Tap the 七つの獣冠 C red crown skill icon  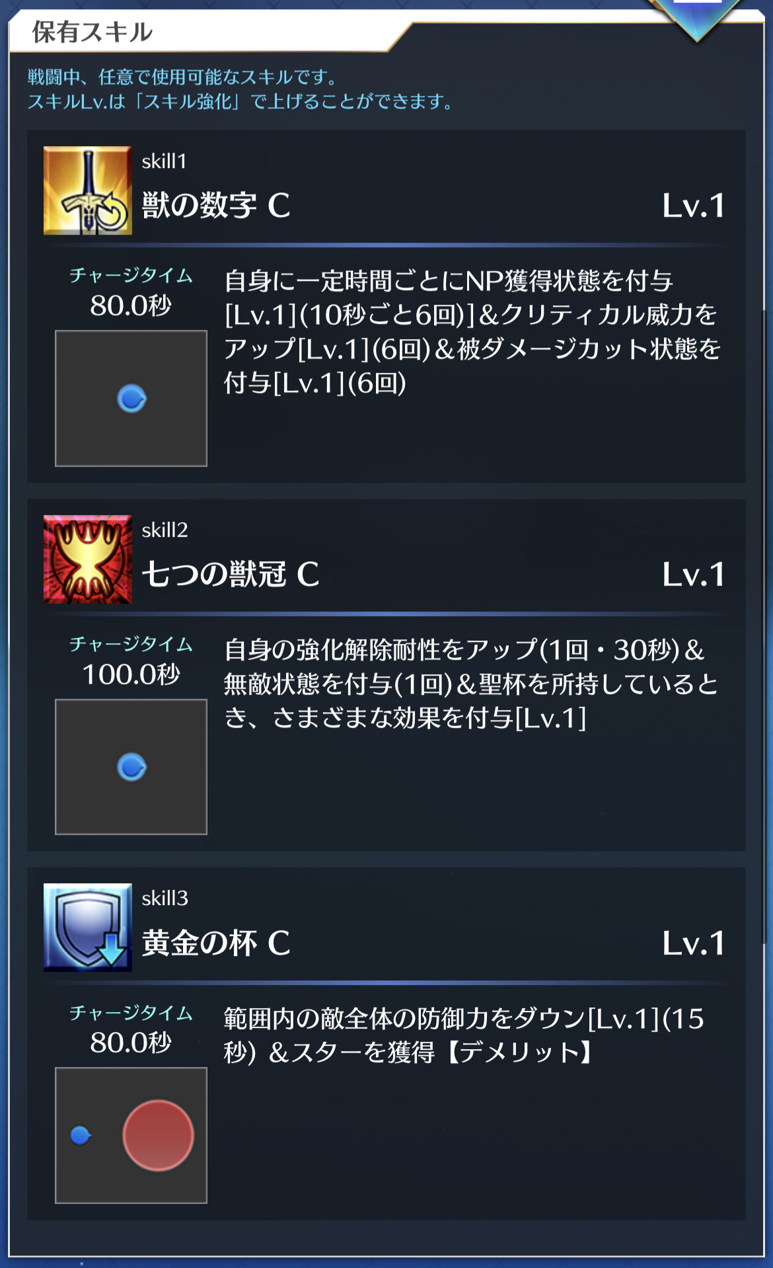point(88,559)
